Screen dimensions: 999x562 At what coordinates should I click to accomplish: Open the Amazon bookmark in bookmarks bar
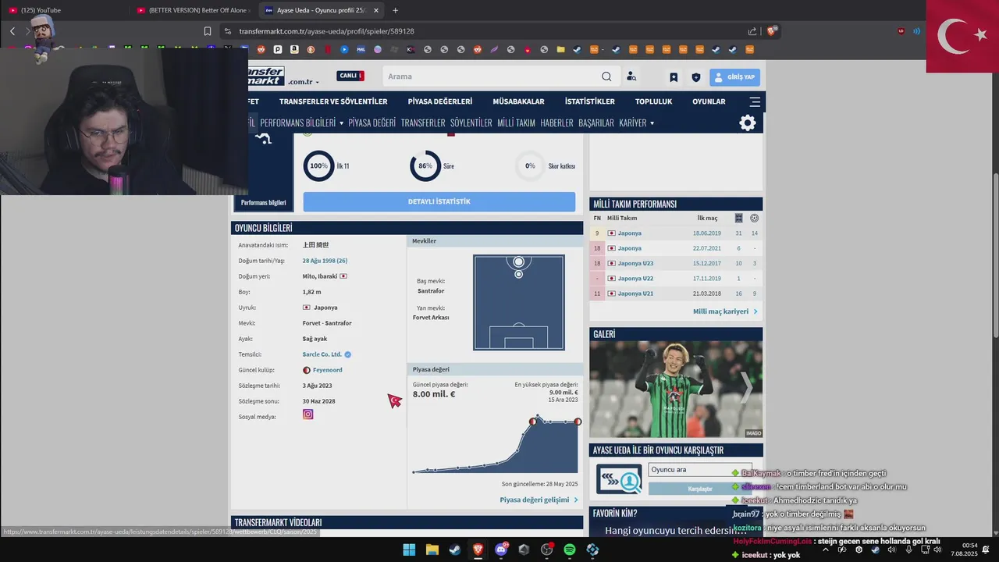click(294, 49)
